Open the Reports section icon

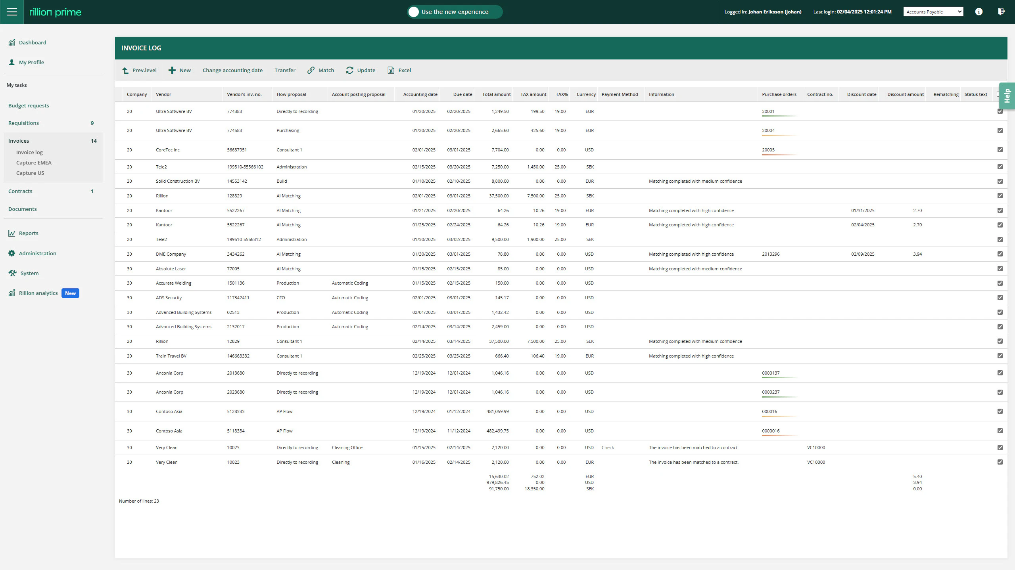point(12,233)
